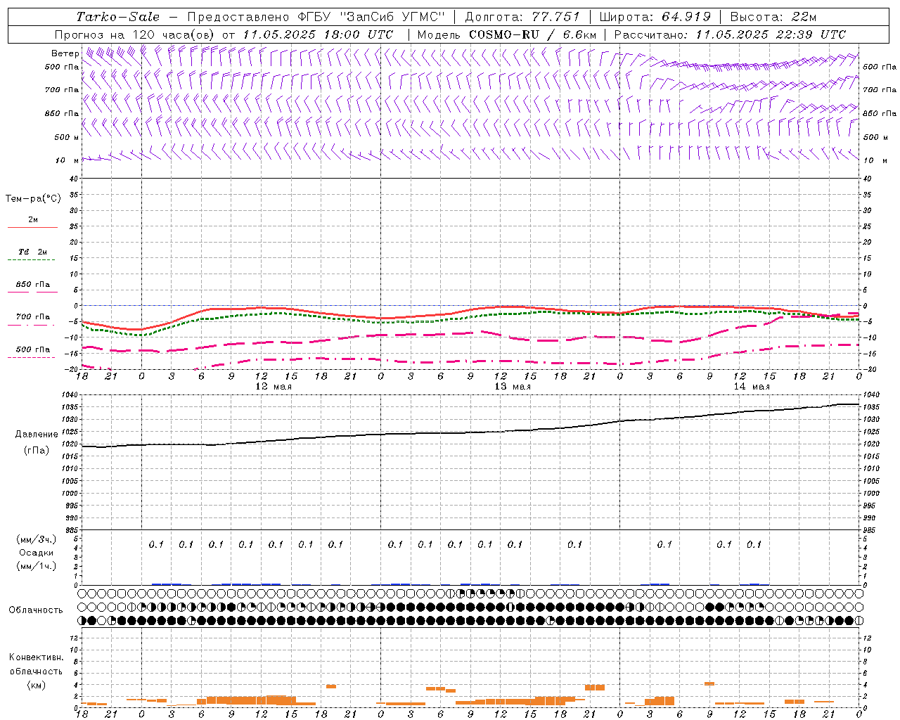Click the Ветер wind panel label
This screenshot has height=720, width=900.
click(65, 53)
